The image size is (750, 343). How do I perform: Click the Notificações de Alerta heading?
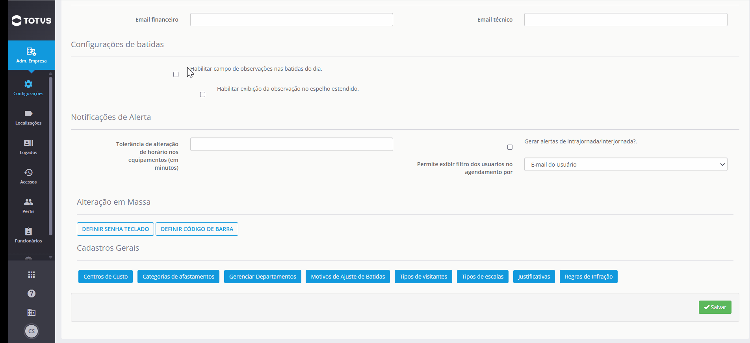pyautogui.click(x=111, y=117)
